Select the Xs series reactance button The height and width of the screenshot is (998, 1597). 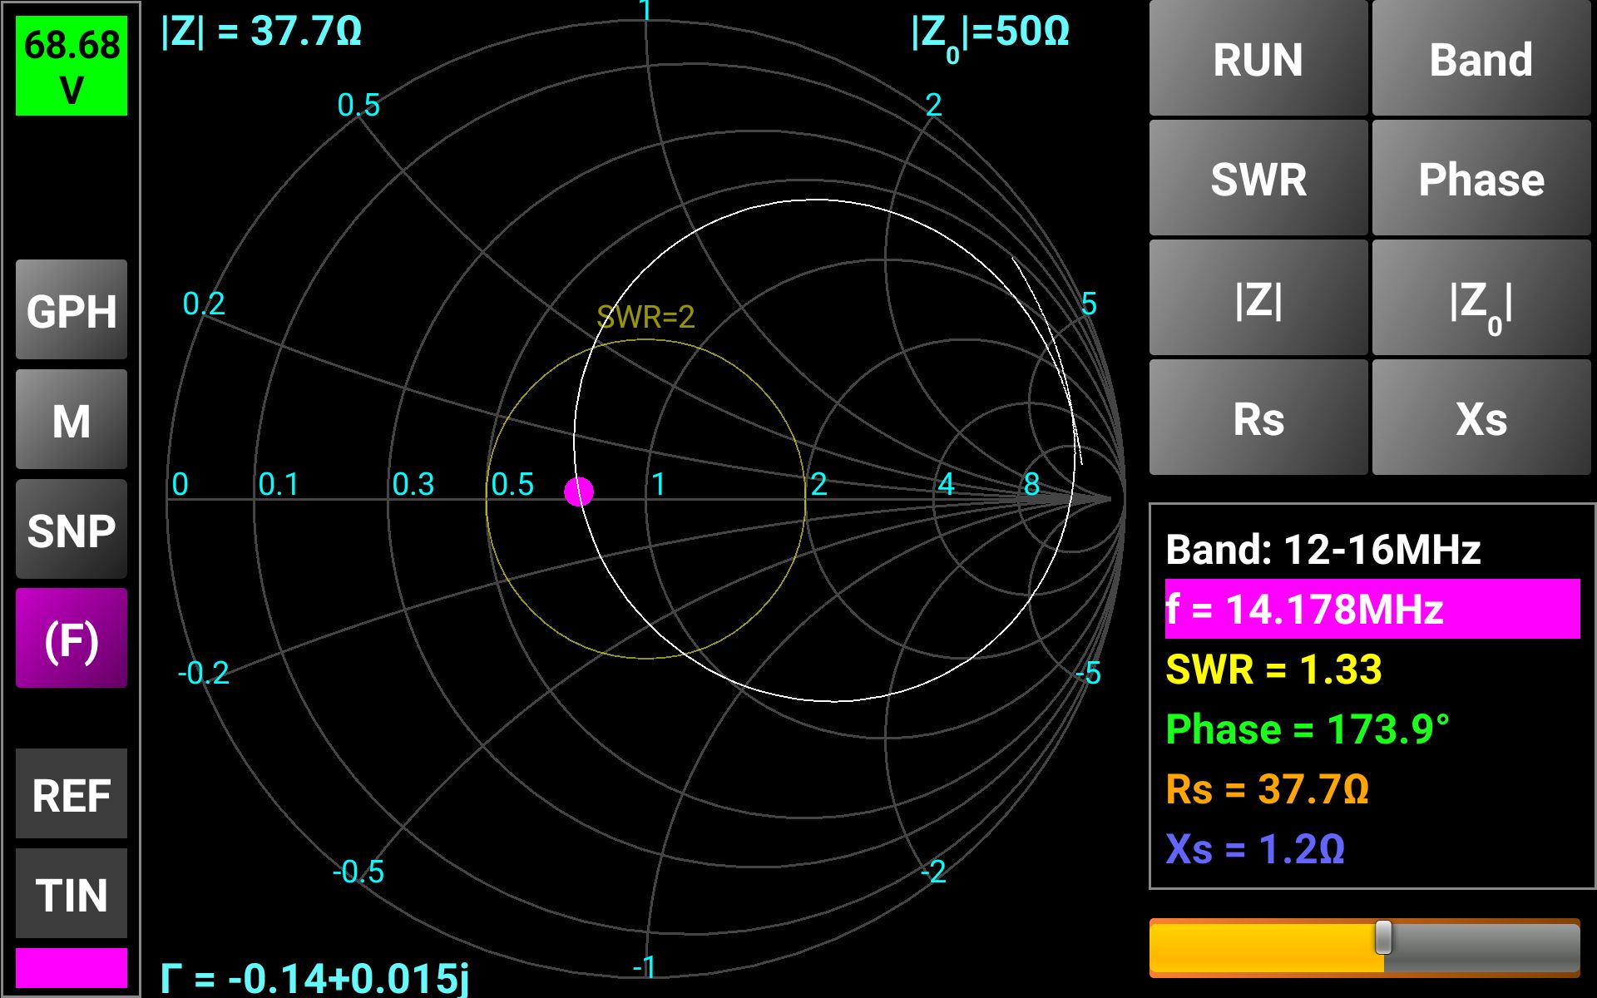pos(1481,418)
